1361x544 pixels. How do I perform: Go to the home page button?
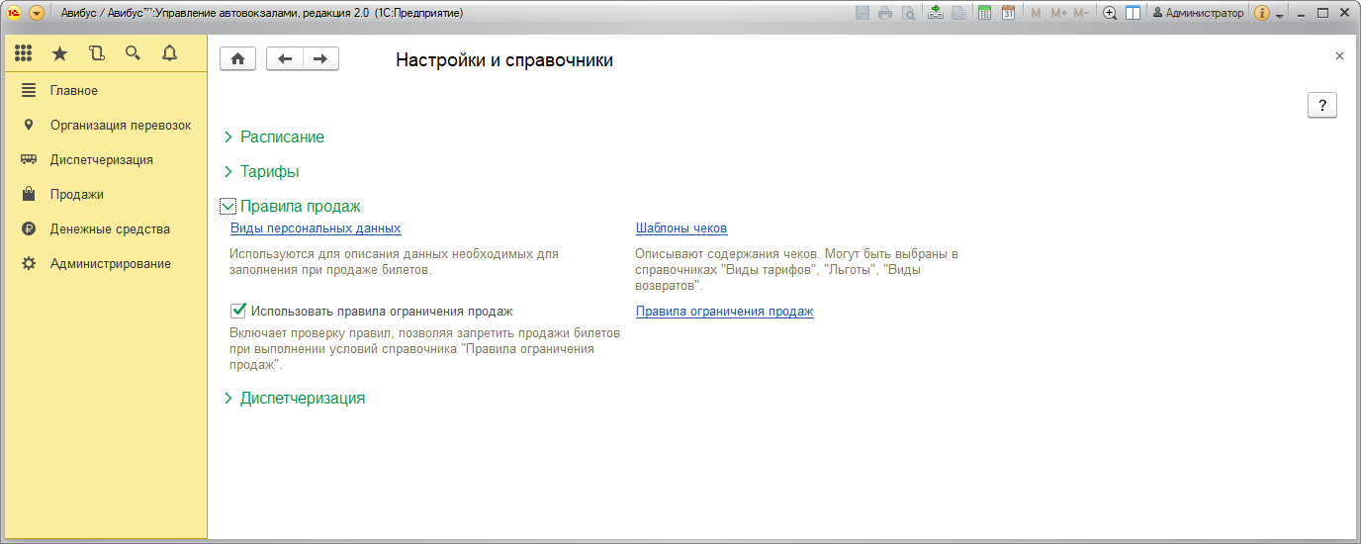[x=237, y=59]
